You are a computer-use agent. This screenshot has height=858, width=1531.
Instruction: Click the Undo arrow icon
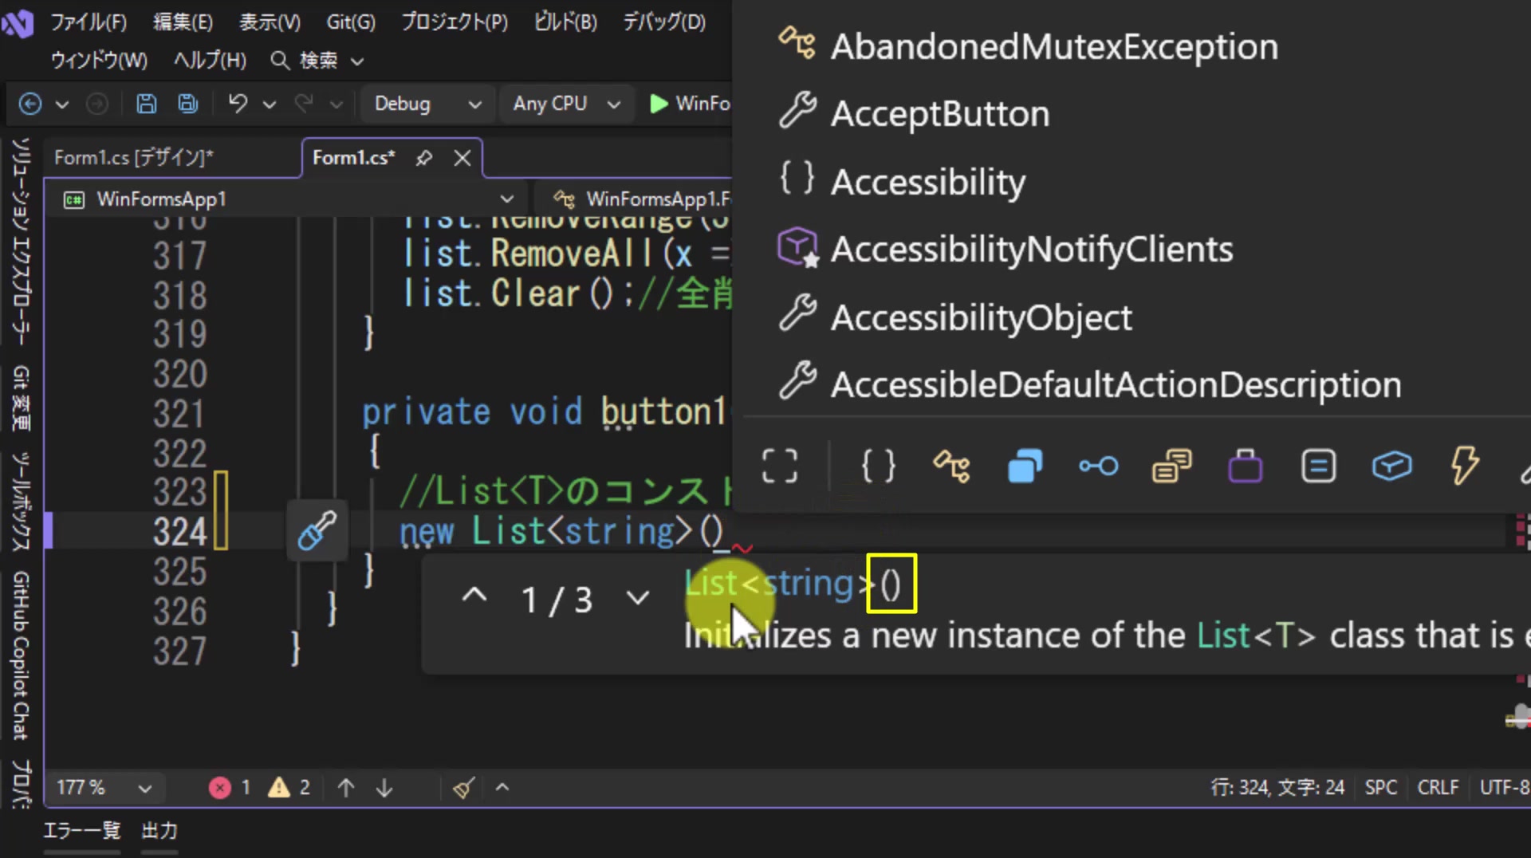238,104
